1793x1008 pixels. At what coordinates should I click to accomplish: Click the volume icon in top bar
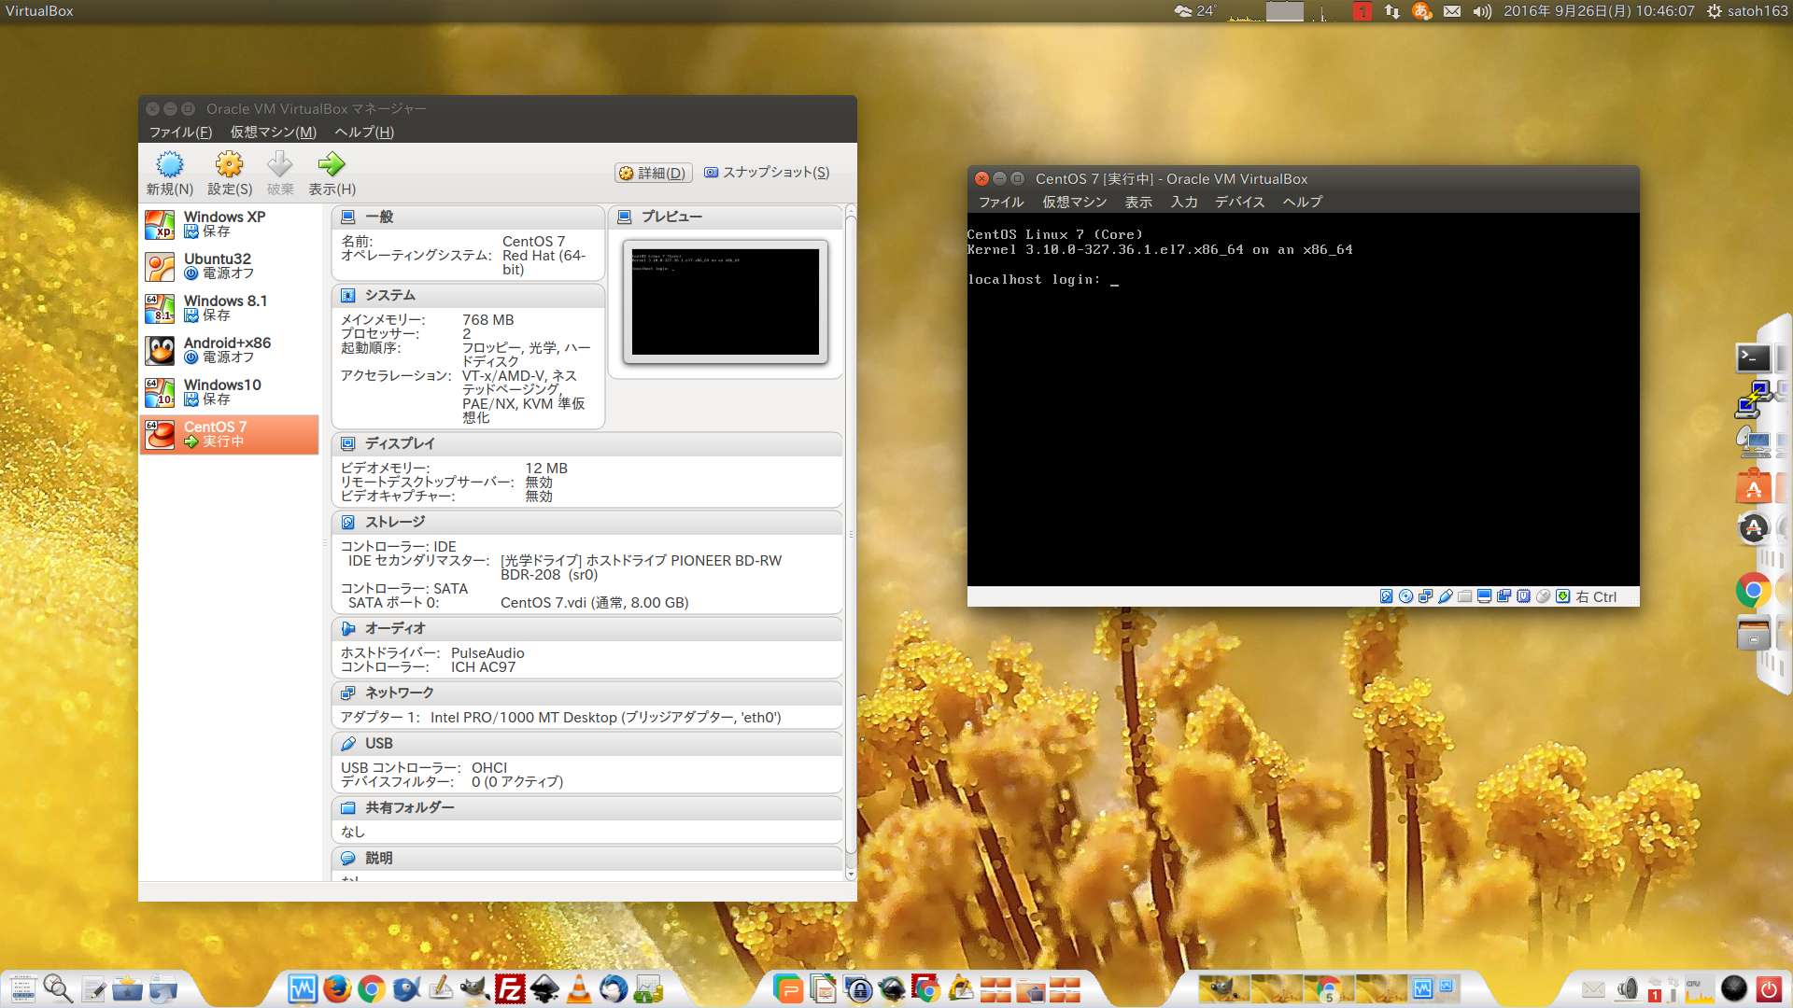[x=1482, y=11]
